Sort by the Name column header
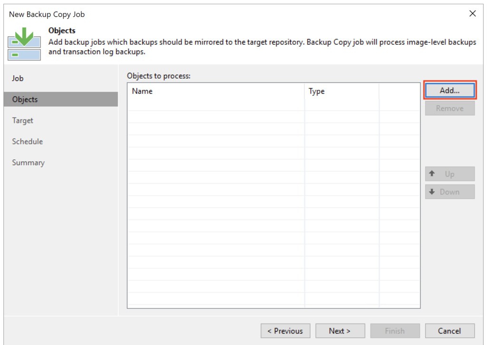Image resolution: width=487 pixels, height=345 pixels. 216,91
